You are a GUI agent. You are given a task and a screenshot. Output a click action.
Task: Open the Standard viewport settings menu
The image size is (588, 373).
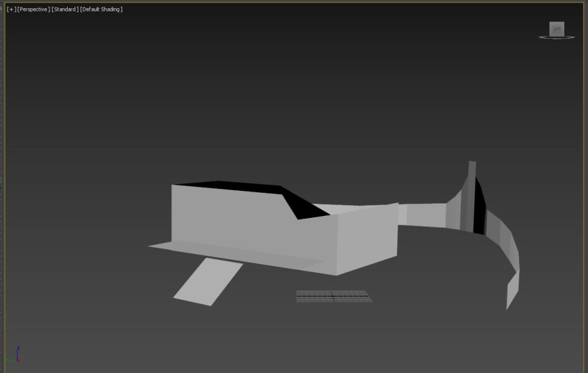[65, 9]
